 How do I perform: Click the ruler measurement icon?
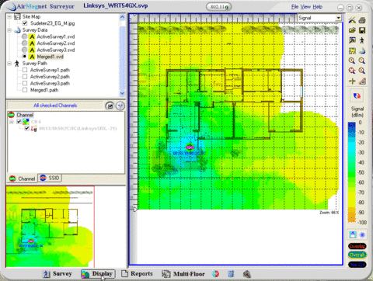(x=362, y=82)
